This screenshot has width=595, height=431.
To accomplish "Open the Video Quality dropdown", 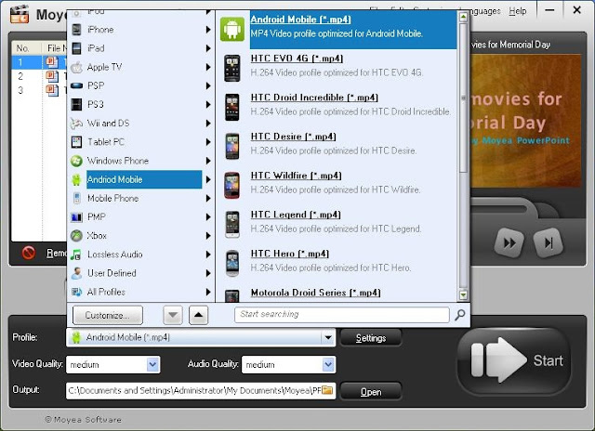I will pyautogui.click(x=152, y=365).
